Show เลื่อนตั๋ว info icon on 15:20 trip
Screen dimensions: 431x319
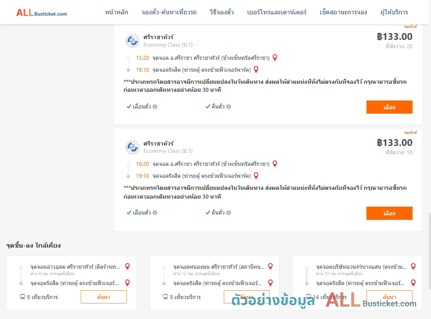pos(155,106)
